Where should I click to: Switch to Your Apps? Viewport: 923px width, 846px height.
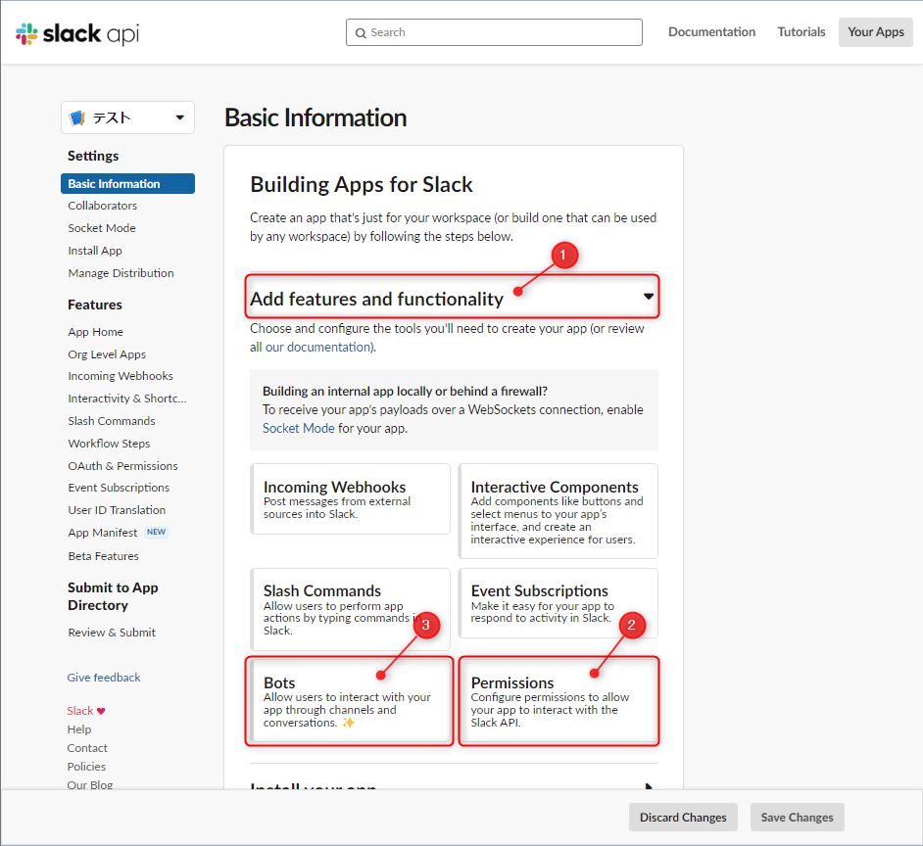875,31
